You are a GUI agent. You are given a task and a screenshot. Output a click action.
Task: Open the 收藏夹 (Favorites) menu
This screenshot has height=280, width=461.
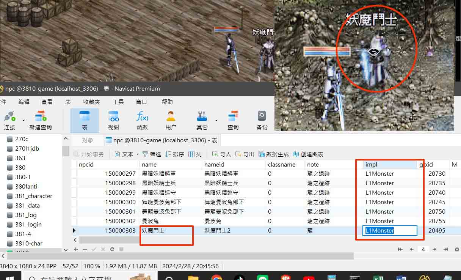pyautogui.click(x=92, y=102)
